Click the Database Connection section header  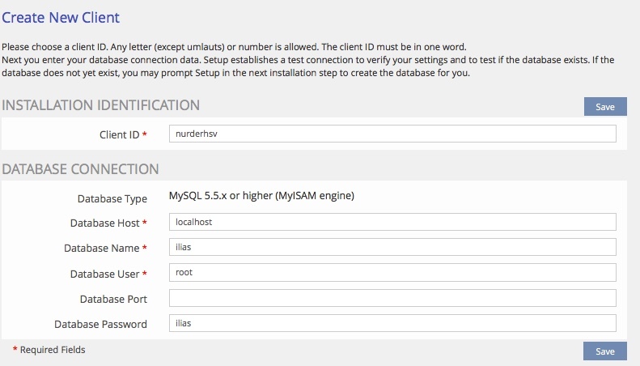tap(80, 169)
